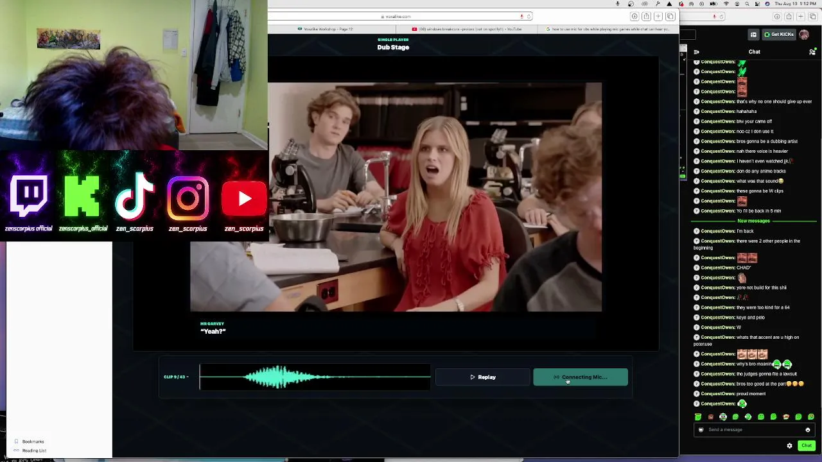Click the subtitle line "Yeah?"
The width and height of the screenshot is (822, 462).
pos(213,331)
